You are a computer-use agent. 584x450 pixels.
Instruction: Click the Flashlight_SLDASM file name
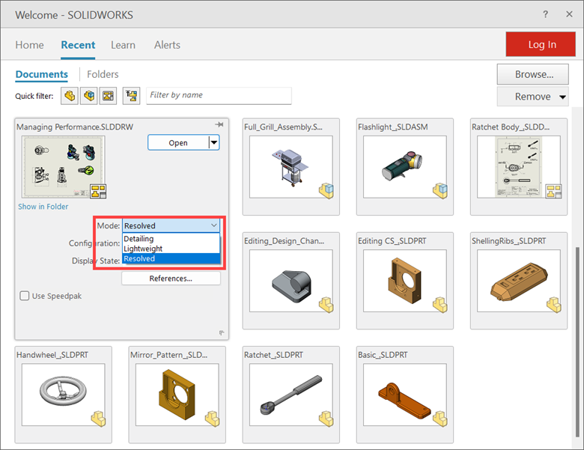click(393, 127)
